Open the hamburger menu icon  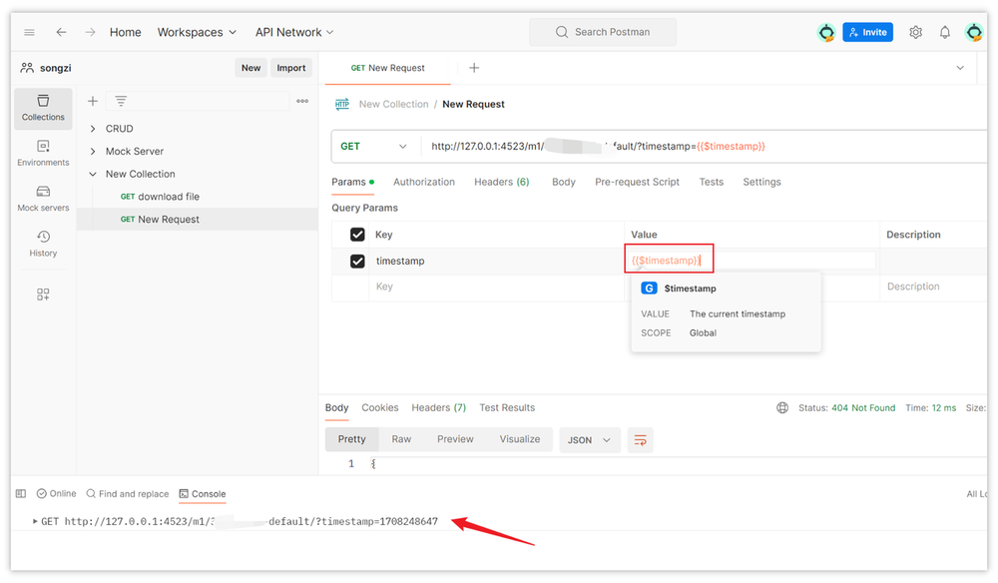pos(29,32)
